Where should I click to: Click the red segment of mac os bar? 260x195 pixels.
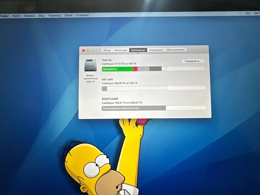[135, 69]
